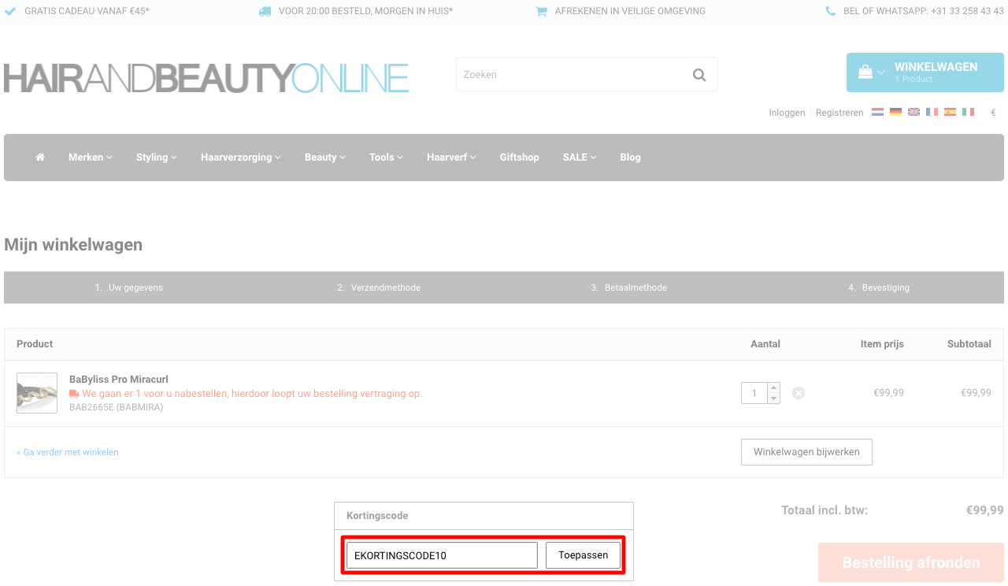Viewport: 1008px width, 586px height.
Task: Click the Inloggen link
Action: [x=787, y=113]
